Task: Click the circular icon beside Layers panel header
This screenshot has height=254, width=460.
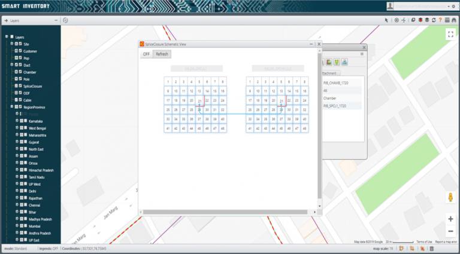Action: tap(65, 20)
